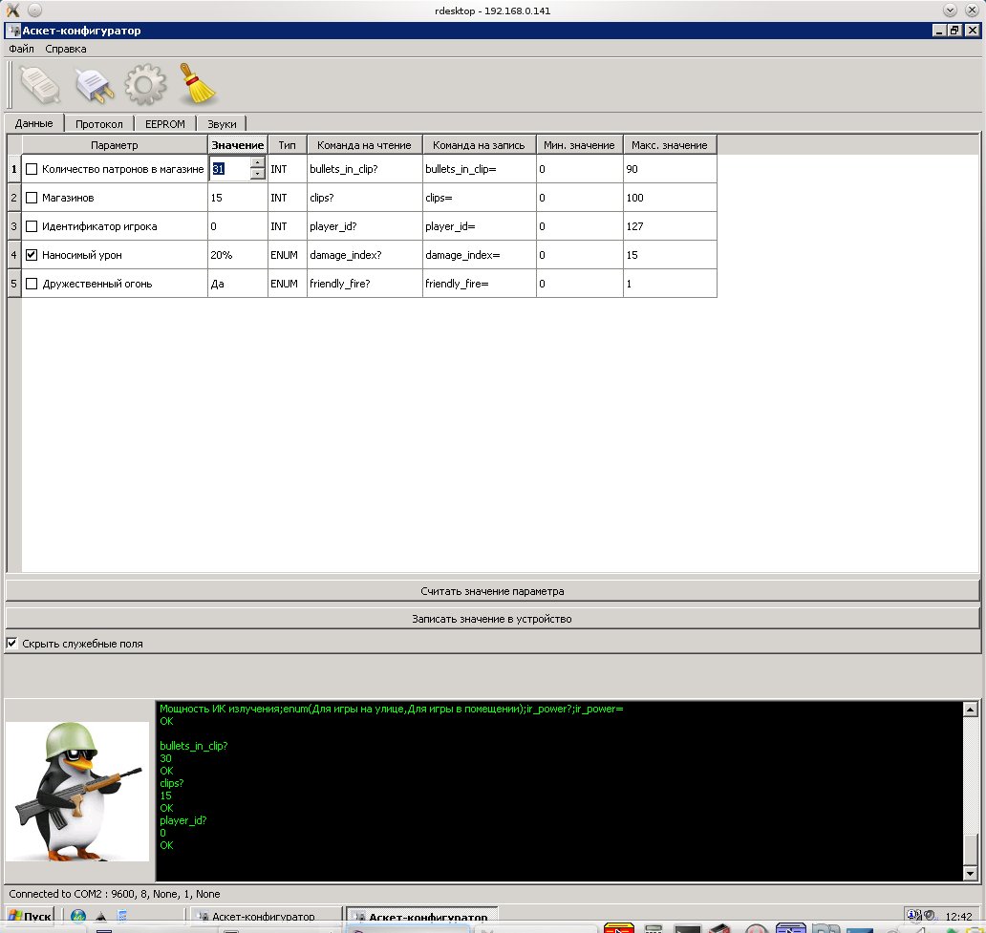Uncheck the Наносимый урон checkbox
This screenshot has width=986, height=933.
click(32, 255)
